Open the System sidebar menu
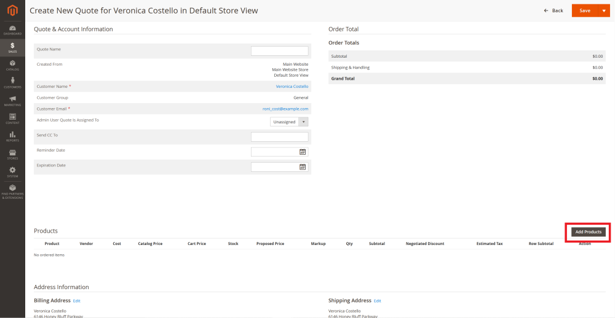The image size is (615, 318). tap(12, 173)
